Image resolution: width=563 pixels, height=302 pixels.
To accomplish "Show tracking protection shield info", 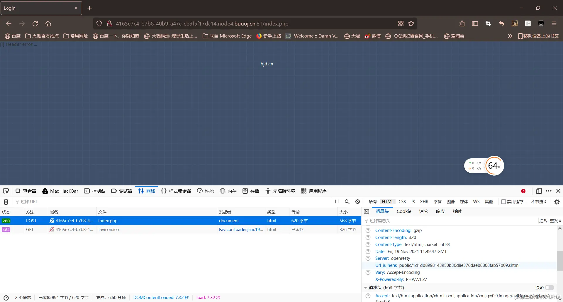I will pos(99,24).
